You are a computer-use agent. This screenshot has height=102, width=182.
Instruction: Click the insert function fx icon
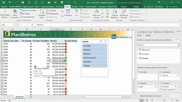coord(32,25)
